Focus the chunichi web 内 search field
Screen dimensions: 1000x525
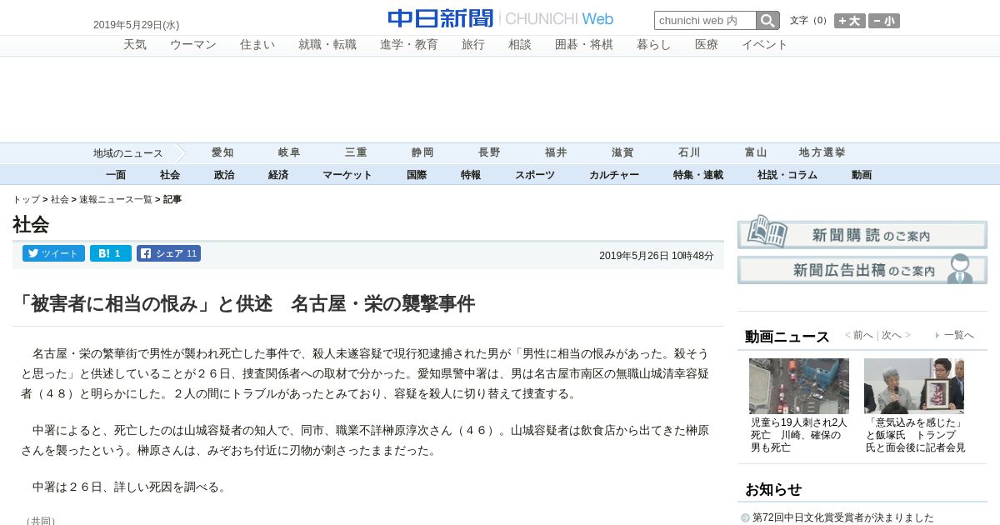(705, 21)
